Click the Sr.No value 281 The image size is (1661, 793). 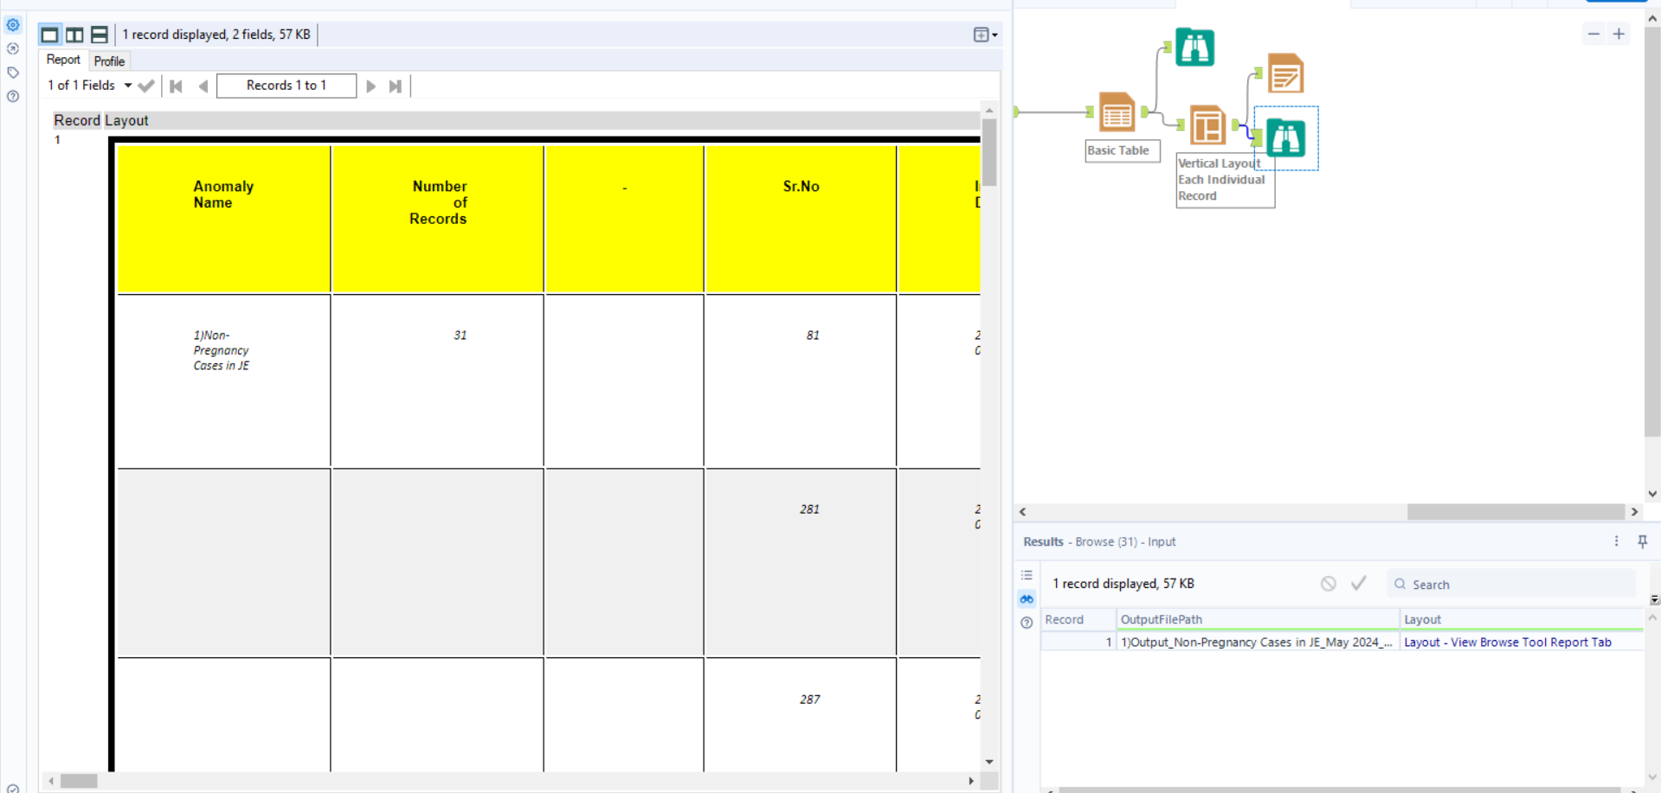[x=809, y=509]
